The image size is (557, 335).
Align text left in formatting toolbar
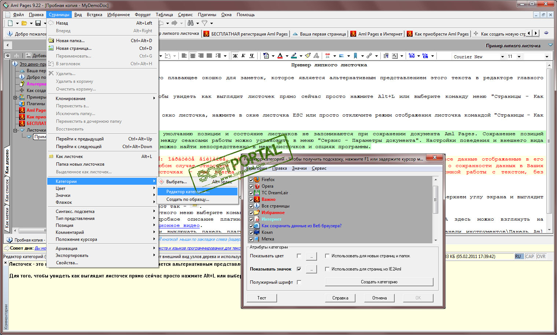[184, 56]
